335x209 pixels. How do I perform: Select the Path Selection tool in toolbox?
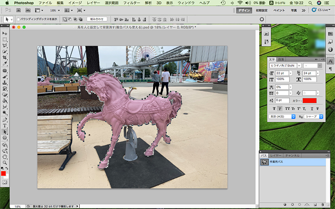5,132
